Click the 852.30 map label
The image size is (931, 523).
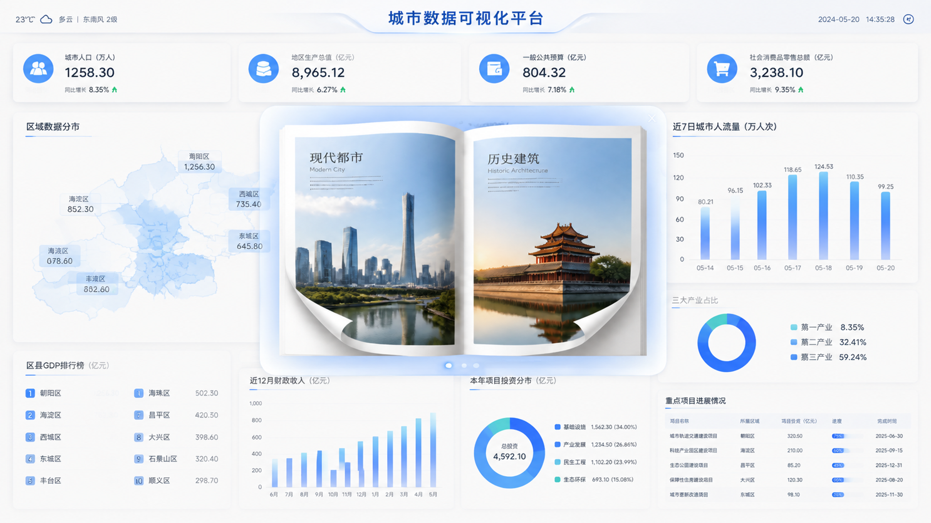pos(80,204)
